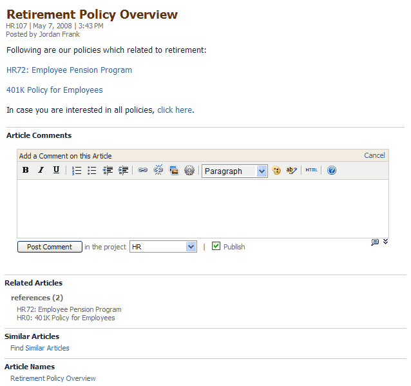The height and width of the screenshot is (386, 411).
Task: Open the editor help icon
Action: (332, 170)
